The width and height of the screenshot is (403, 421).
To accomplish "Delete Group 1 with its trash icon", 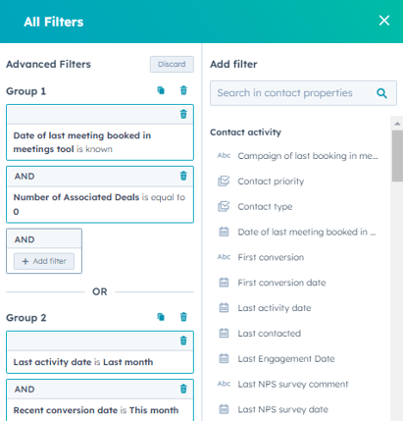I will pos(183,90).
